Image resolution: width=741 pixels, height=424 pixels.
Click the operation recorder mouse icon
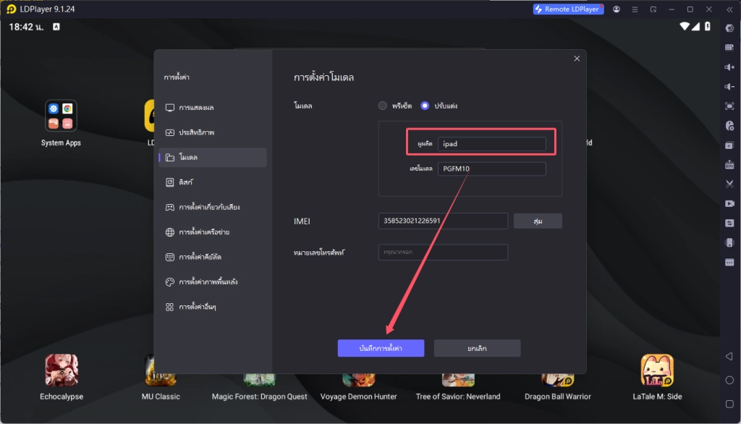pos(729,126)
